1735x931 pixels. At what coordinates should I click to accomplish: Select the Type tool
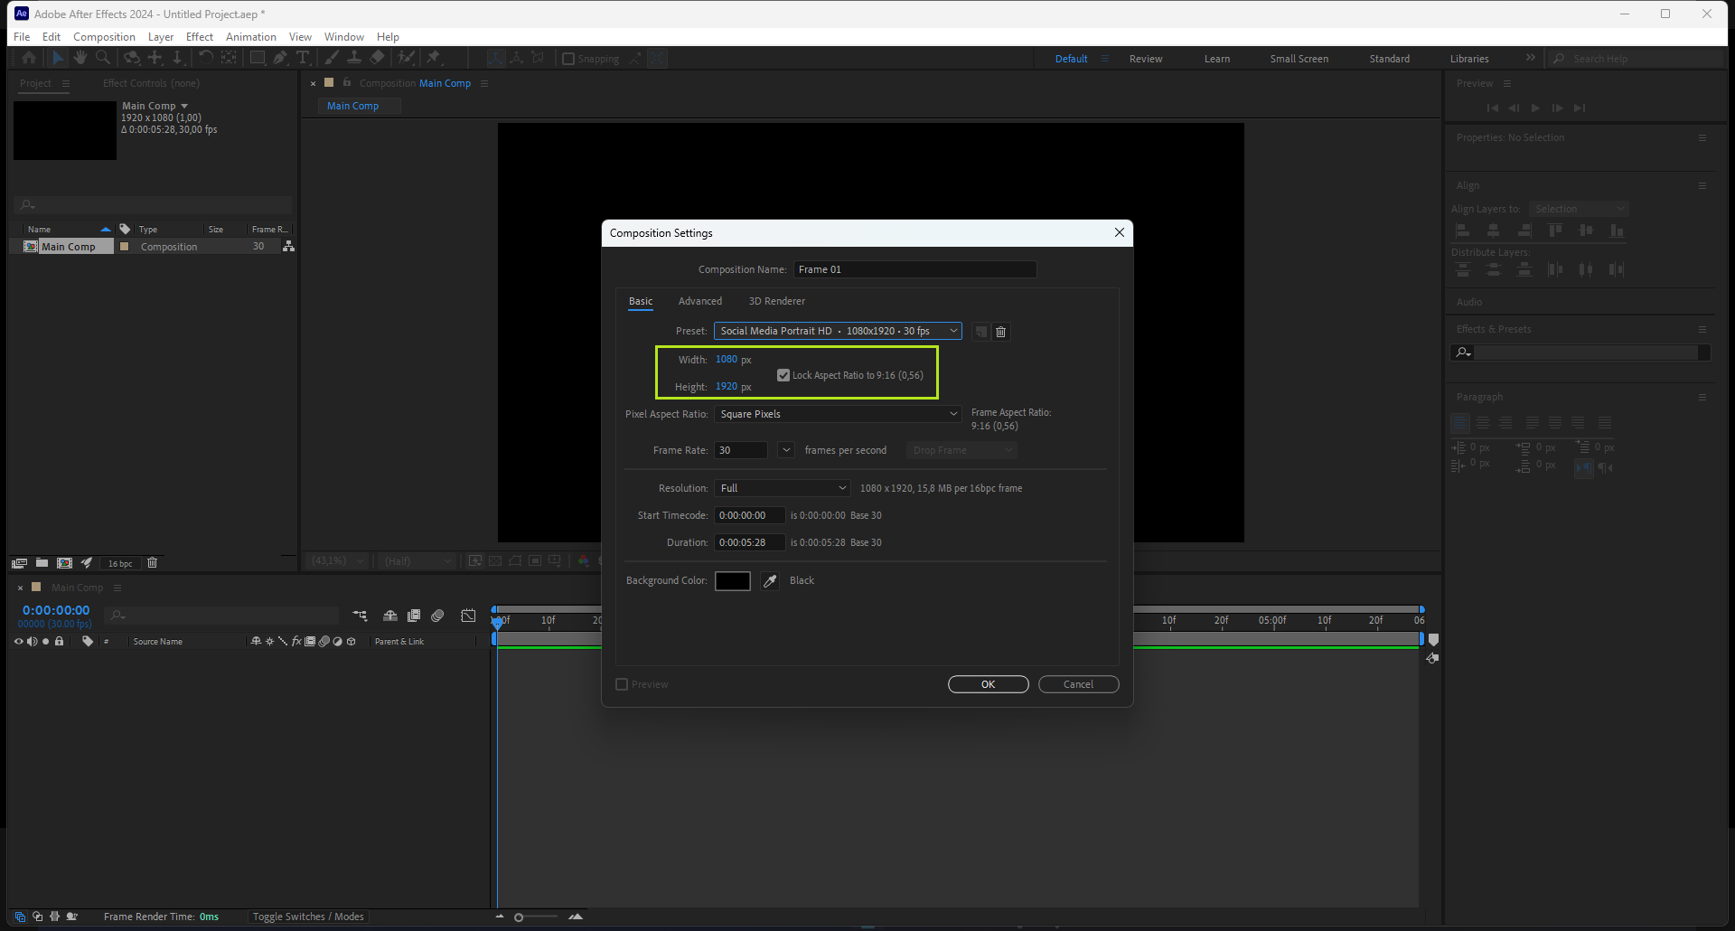click(x=303, y=58)
